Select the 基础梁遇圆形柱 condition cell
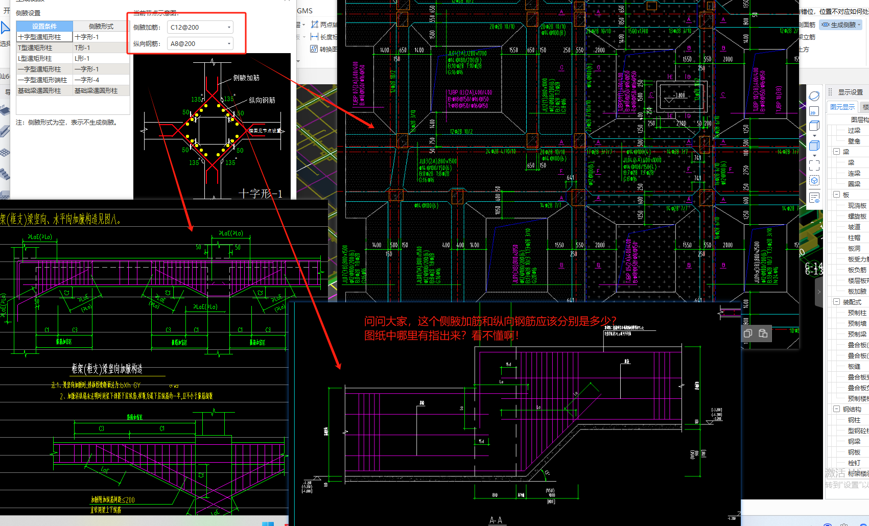Viewport: 869px width, 526px height. point(44,90)
